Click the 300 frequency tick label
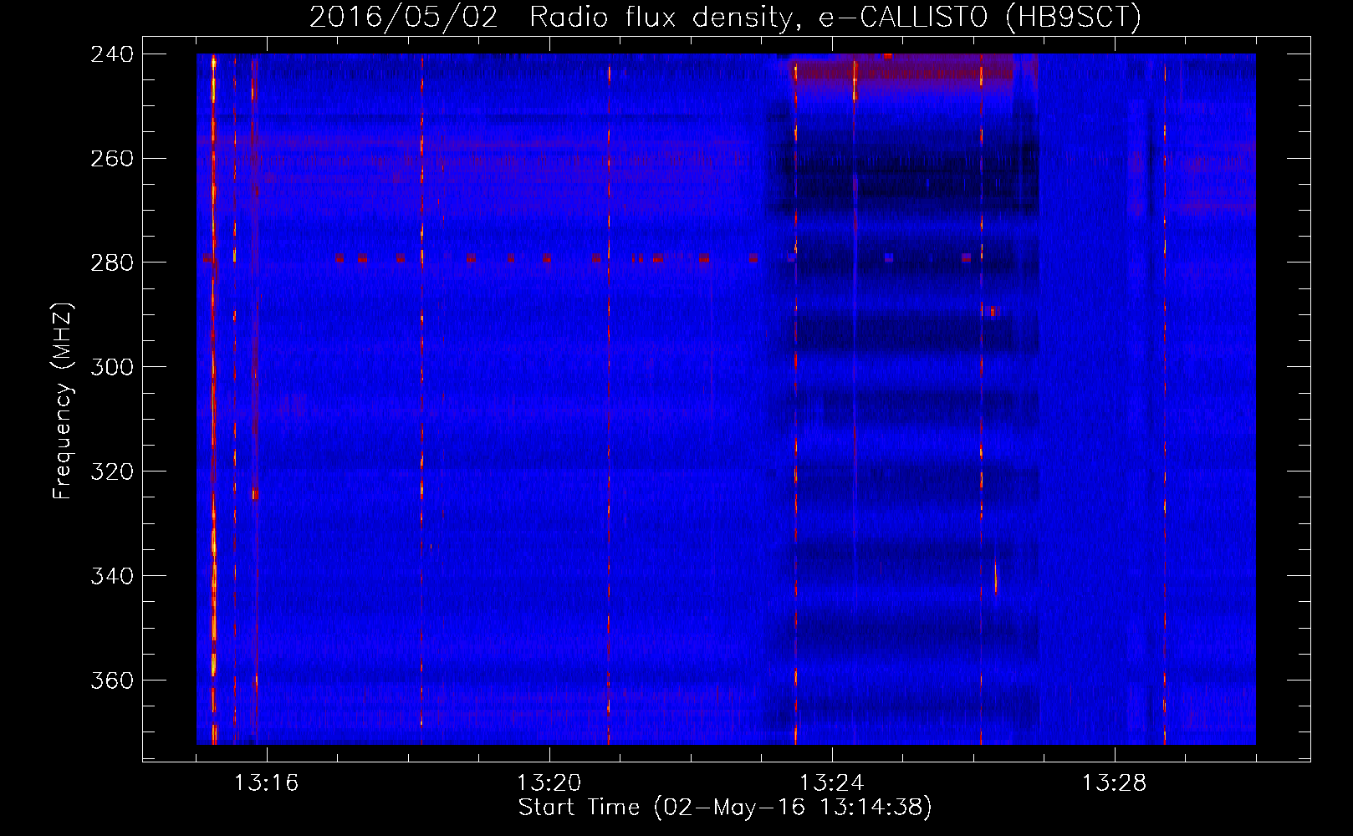Viewport: 1353px width, 836px height. (112, 368)
